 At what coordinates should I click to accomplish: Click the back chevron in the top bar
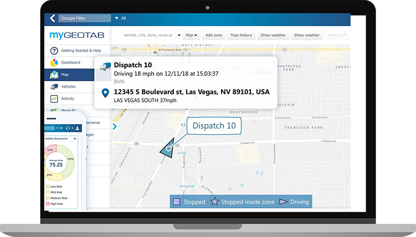[x=52, y=18]
